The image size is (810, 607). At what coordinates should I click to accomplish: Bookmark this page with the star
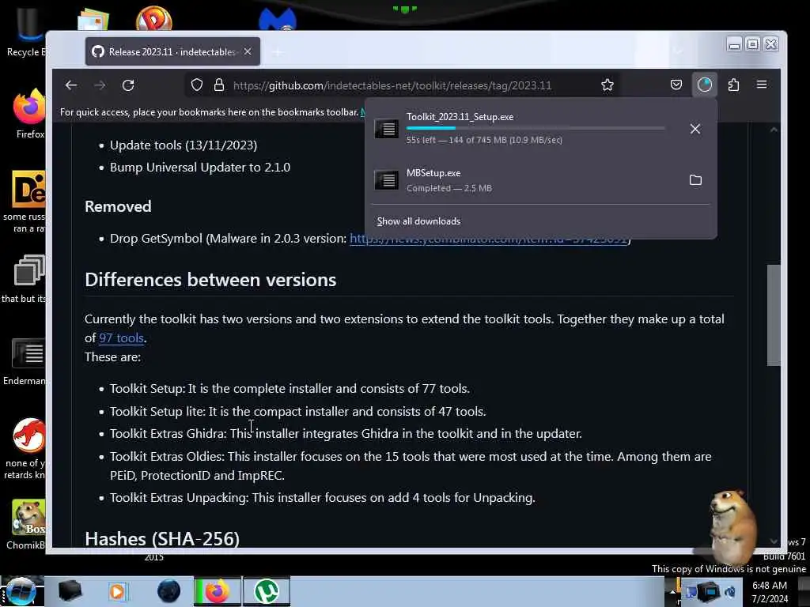pos(607,85)
